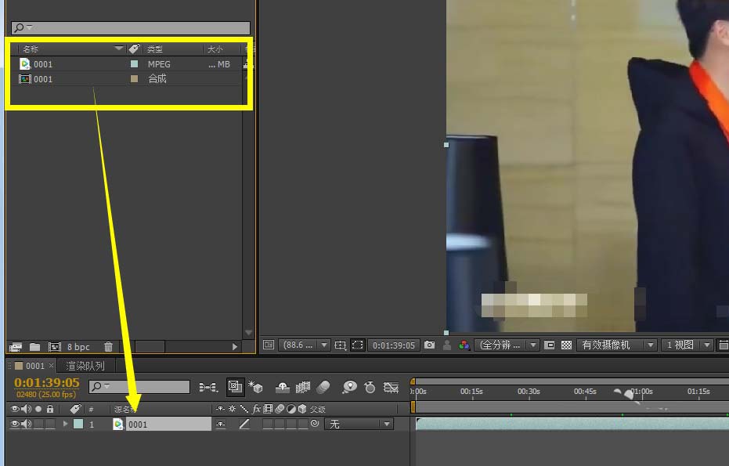Sort project items by 名称 column

click(31, 49)
